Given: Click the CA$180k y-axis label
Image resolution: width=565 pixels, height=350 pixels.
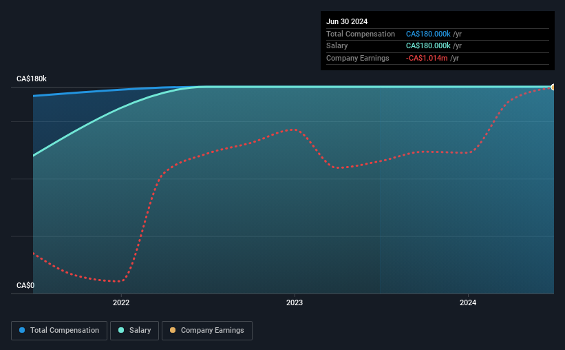Looking at the screenshot, I should click(32, 79).
